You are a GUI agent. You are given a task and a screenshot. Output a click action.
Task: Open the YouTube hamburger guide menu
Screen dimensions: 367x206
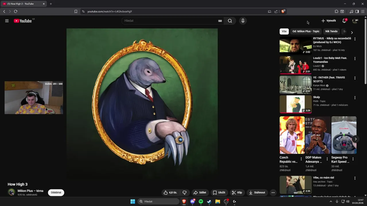point(7,21)
